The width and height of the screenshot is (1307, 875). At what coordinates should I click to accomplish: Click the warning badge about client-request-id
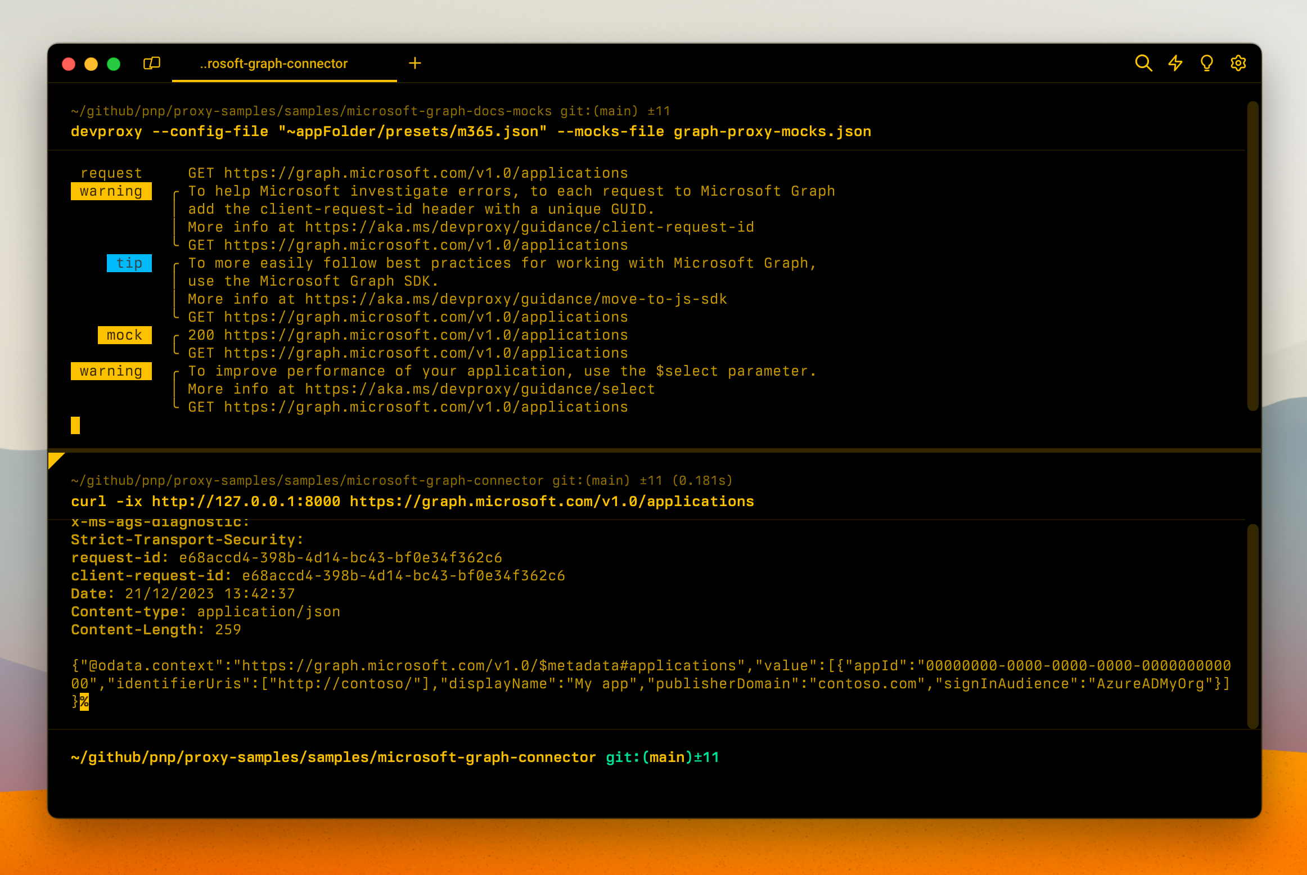[111, 191]
